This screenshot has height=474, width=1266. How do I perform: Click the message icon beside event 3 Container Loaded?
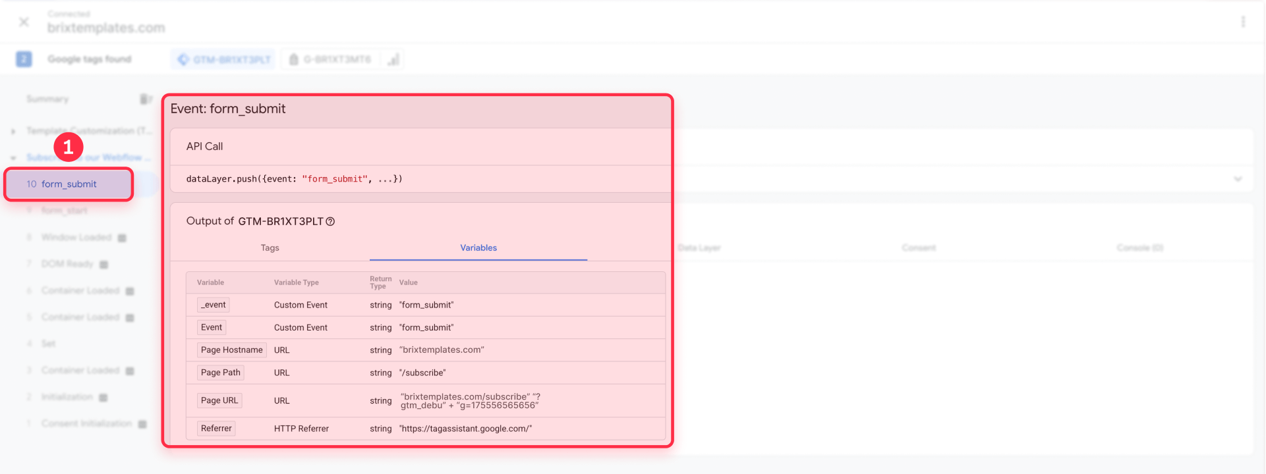click(130, 371)
